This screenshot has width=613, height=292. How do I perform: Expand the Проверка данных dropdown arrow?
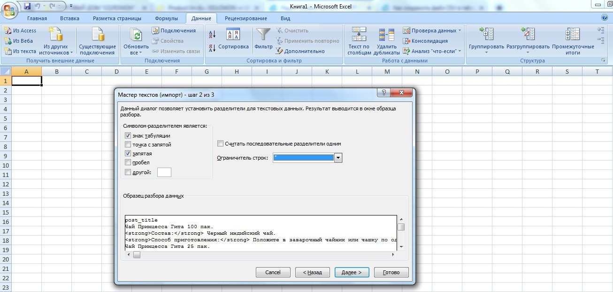coord(460,31)
